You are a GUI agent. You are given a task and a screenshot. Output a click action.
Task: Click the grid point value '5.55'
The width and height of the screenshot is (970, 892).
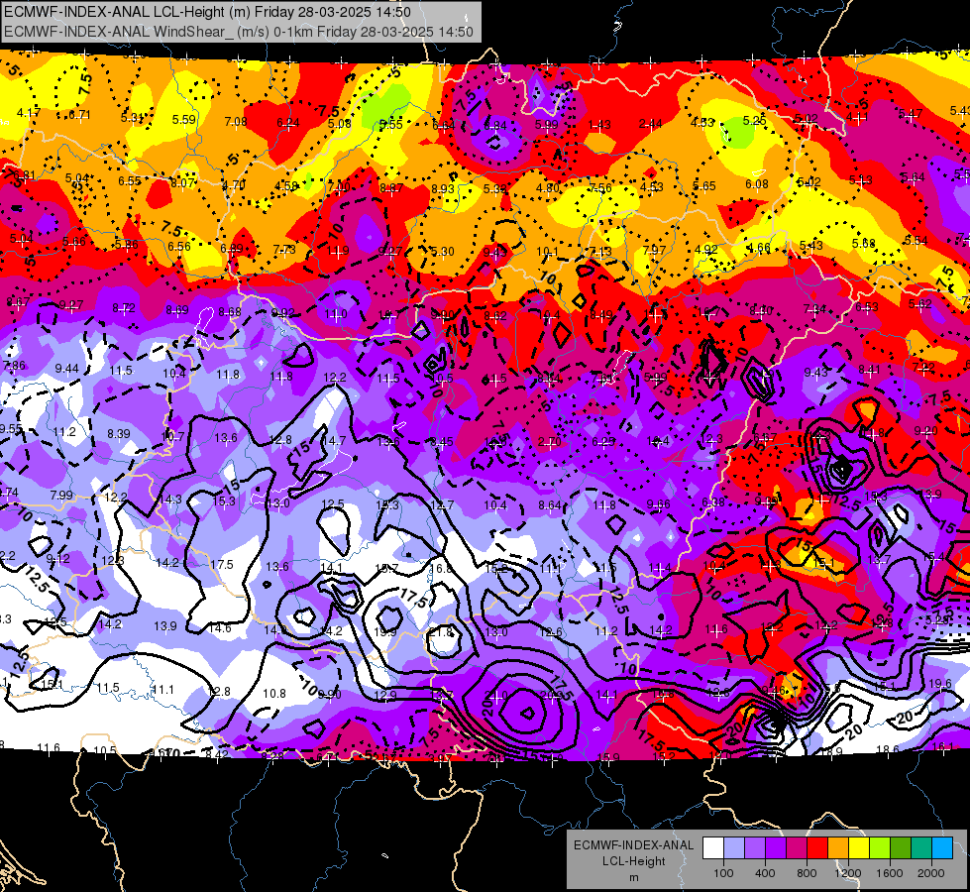[391, 125]
